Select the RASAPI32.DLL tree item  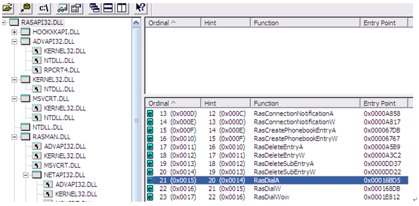click(42, 23)
